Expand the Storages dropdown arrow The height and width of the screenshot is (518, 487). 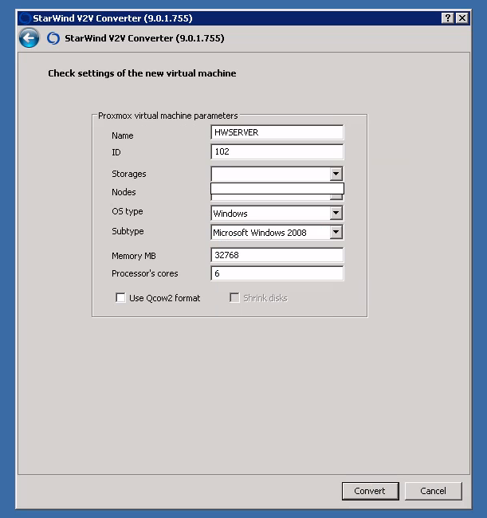[336, 174]
